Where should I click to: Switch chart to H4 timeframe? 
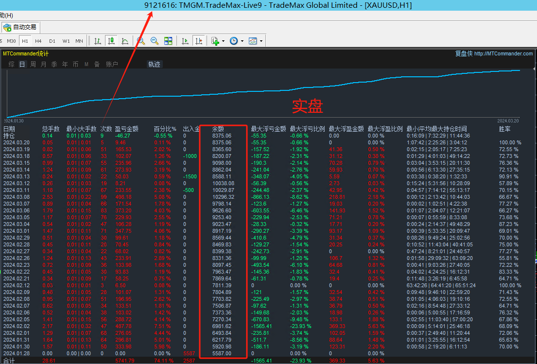38,41
